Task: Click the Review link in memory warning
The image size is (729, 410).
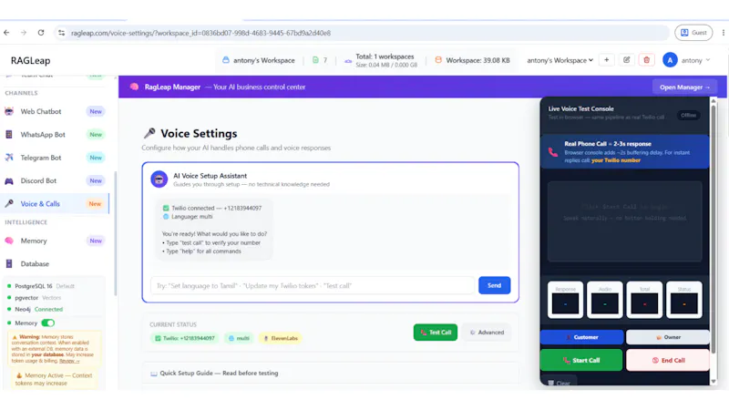Action: point(69,361)
